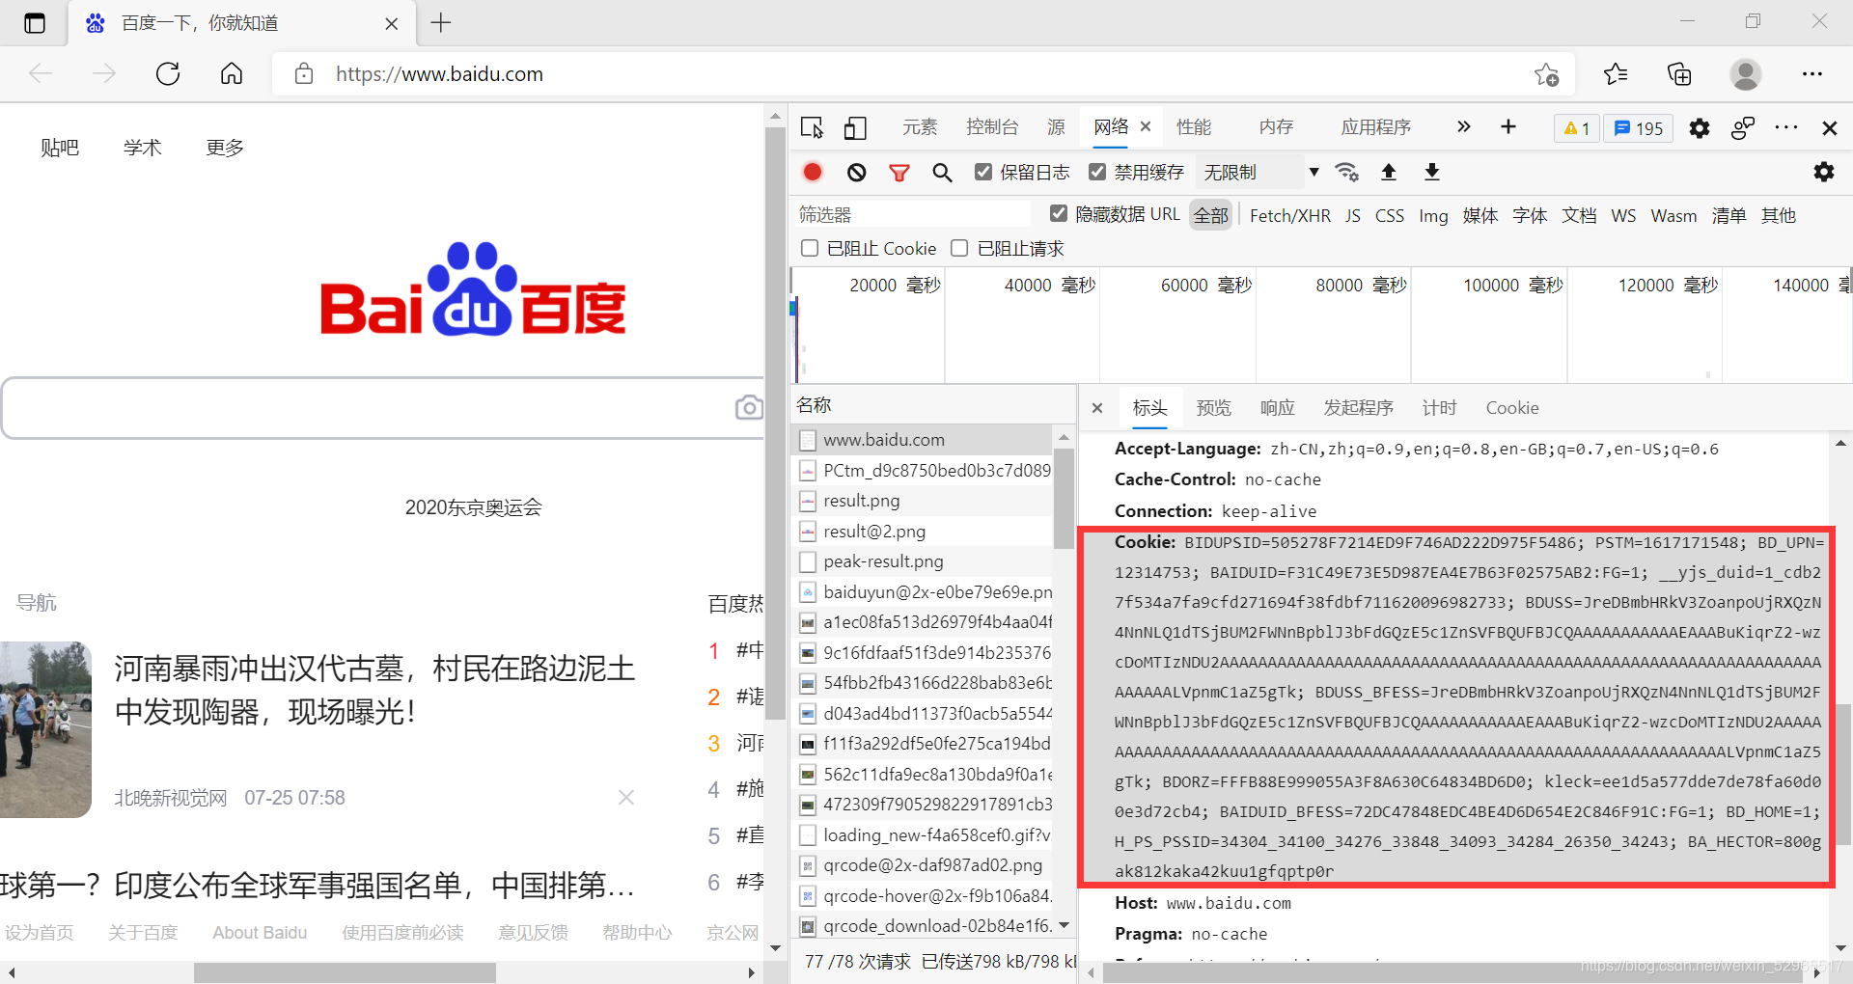Click the export HAR download arrow icon
Viewport: 1853px width, 984px height.
pos(1432,172)
